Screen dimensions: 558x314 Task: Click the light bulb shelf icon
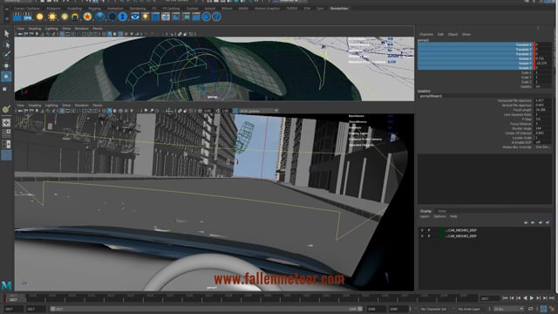coord(146,17)
